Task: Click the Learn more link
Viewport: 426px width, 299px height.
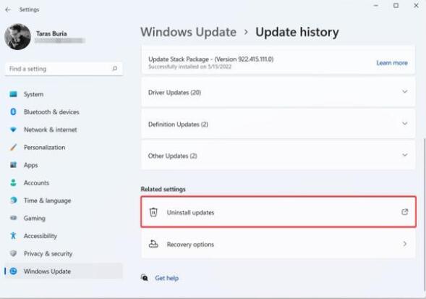Action: pos(392,63)
